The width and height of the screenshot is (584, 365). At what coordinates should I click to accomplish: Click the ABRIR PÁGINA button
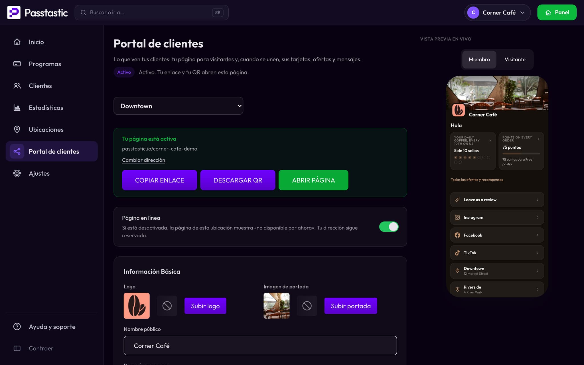pos(313,180)
